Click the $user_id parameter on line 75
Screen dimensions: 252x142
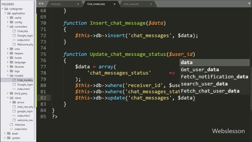click(181, 54)
